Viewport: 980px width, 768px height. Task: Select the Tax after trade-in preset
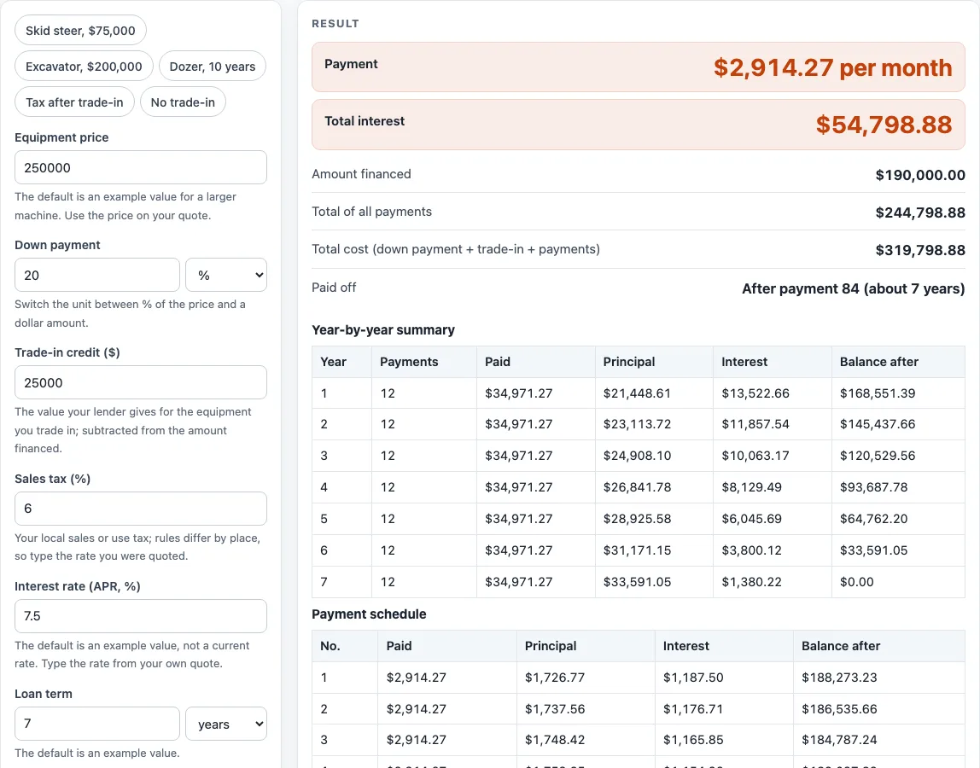pyautogui.click(x=74, y=102)
